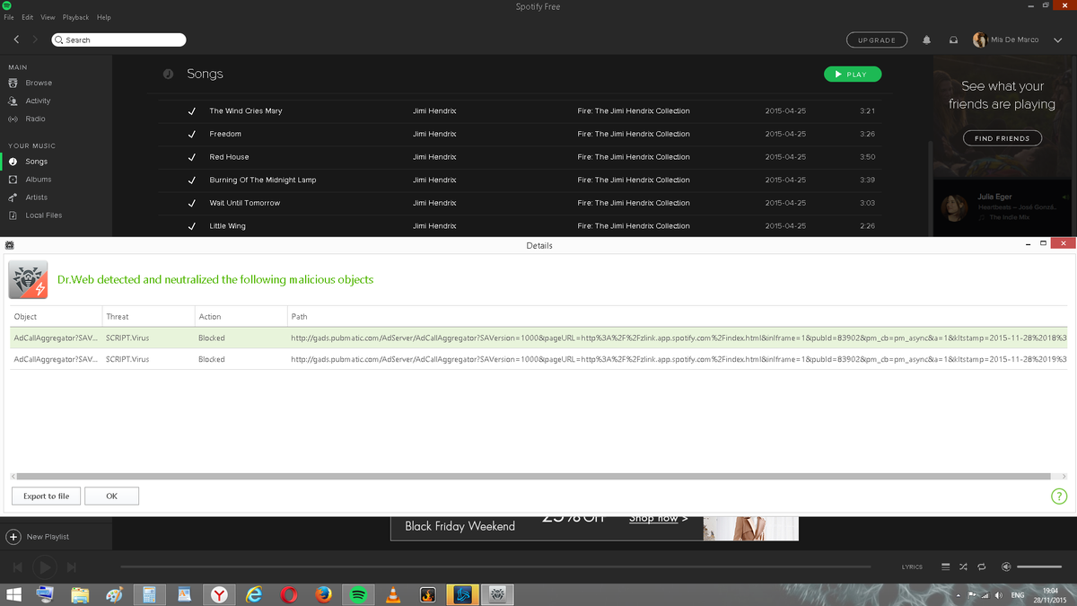1077x606 pixels.
Task: Click Export to file button
Action: click(x=46, y=496)
